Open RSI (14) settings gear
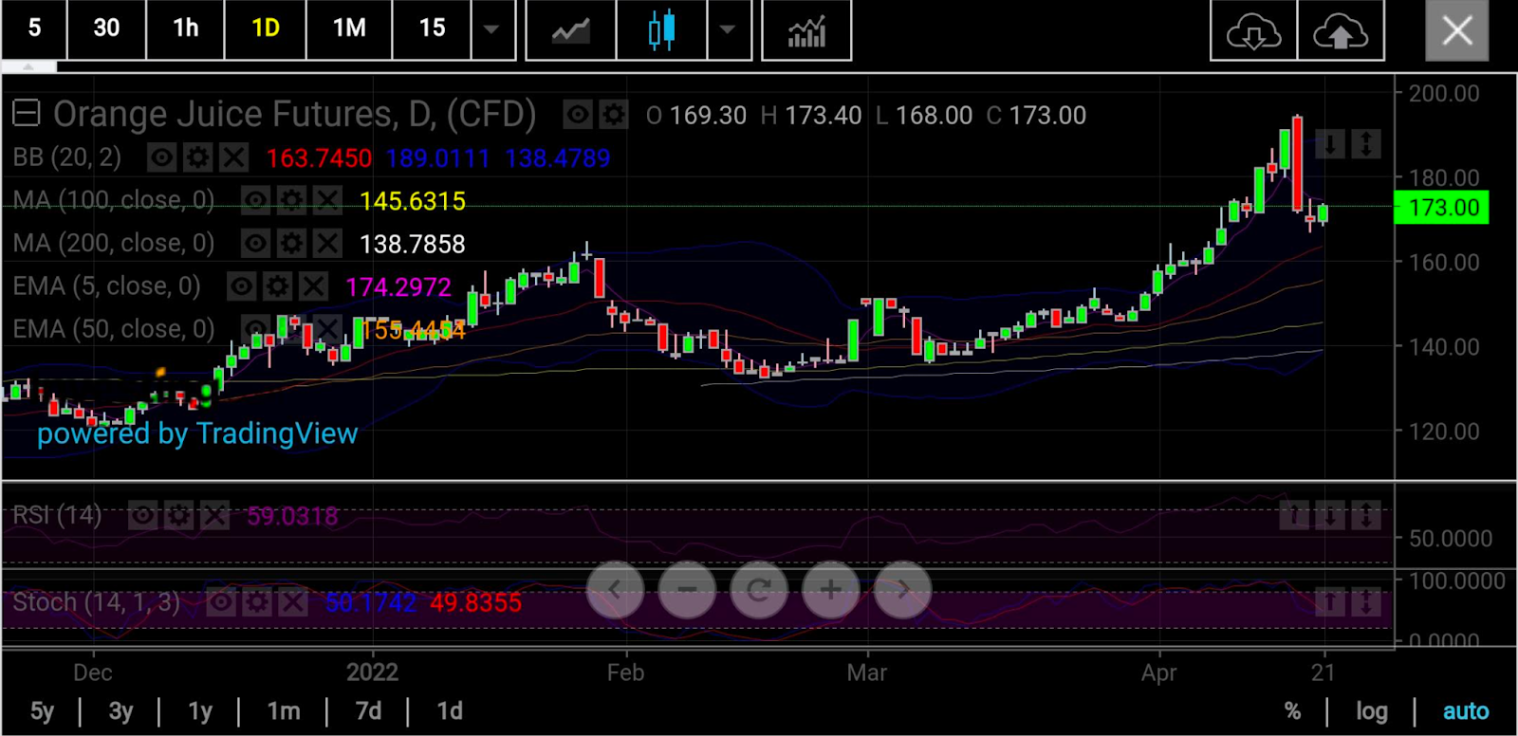 tap(178, 515)
